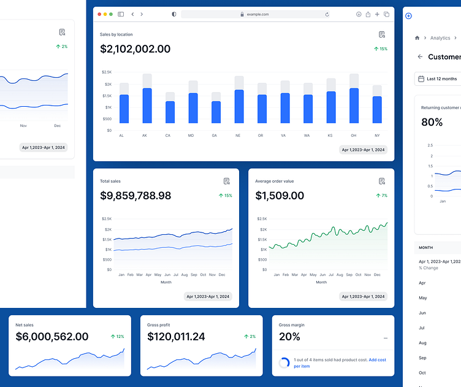
Task: Click 80% returning customer value
Action: point(432,122)
